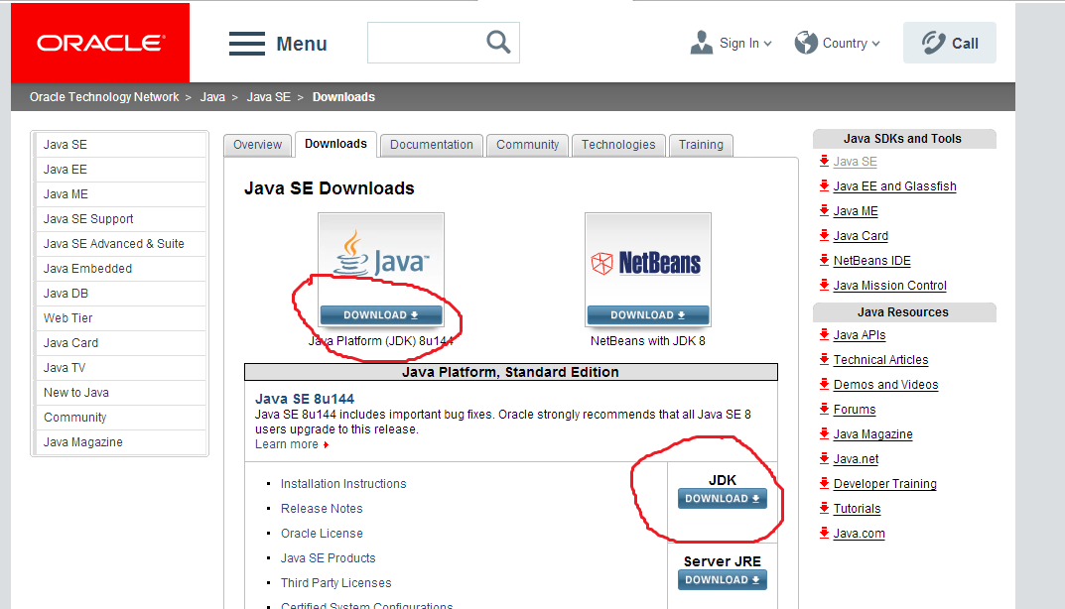Open the Documentation tab
The width and height of the screenshot is (1065, 609).
pos(432,145)
